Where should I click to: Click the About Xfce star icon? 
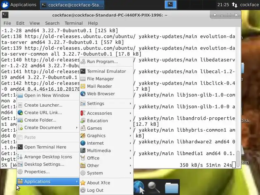point(83,183)
